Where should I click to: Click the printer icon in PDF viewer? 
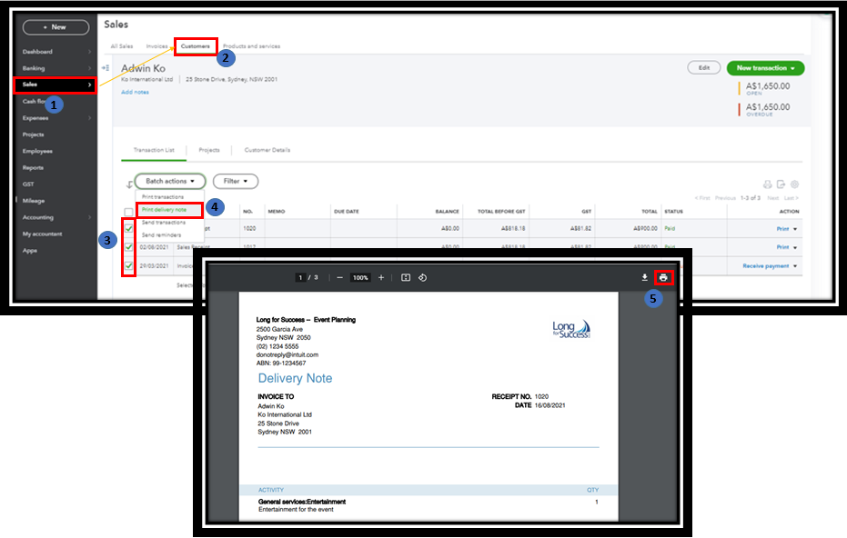tap(663, 277)
